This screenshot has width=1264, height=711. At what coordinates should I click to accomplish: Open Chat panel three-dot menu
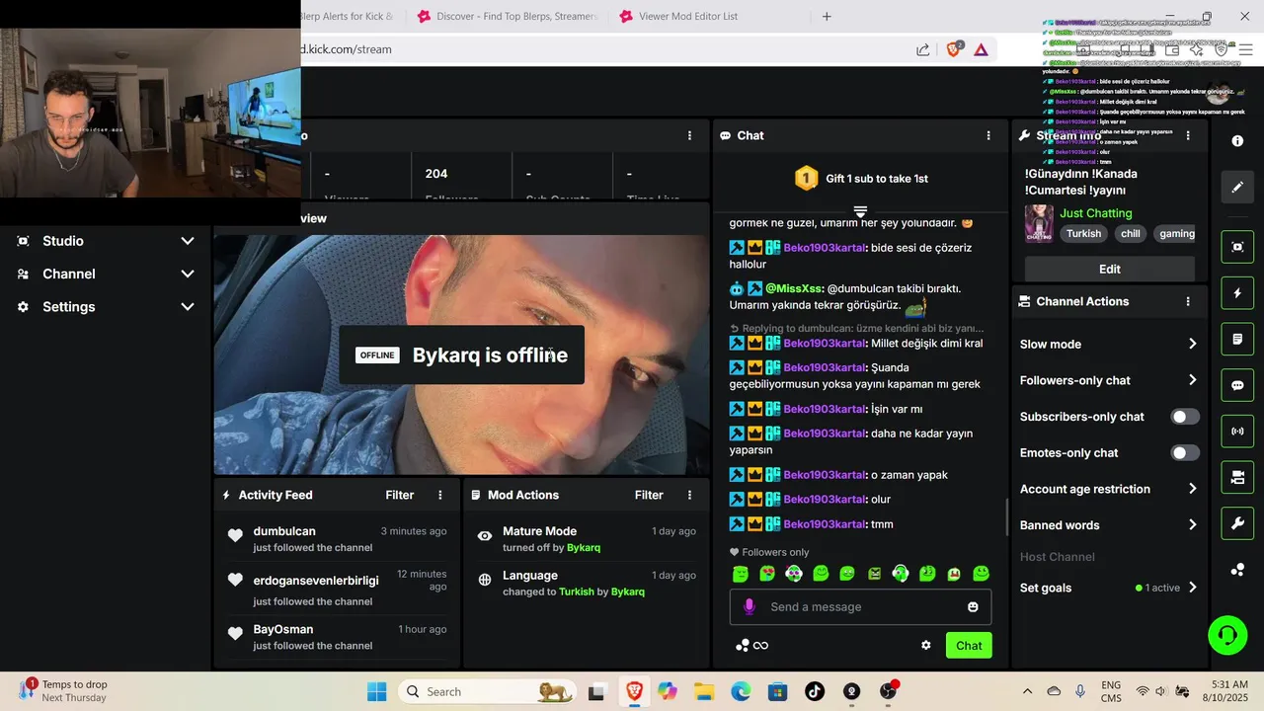tap(988, 135)
